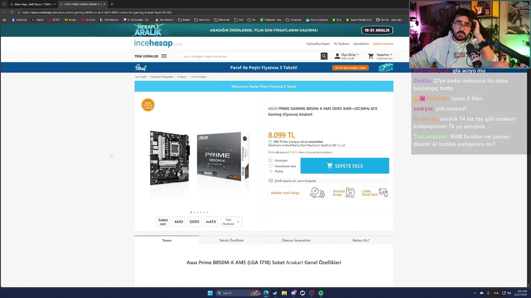Open Microsoft Edge from the taskbar

coord(266,293)
